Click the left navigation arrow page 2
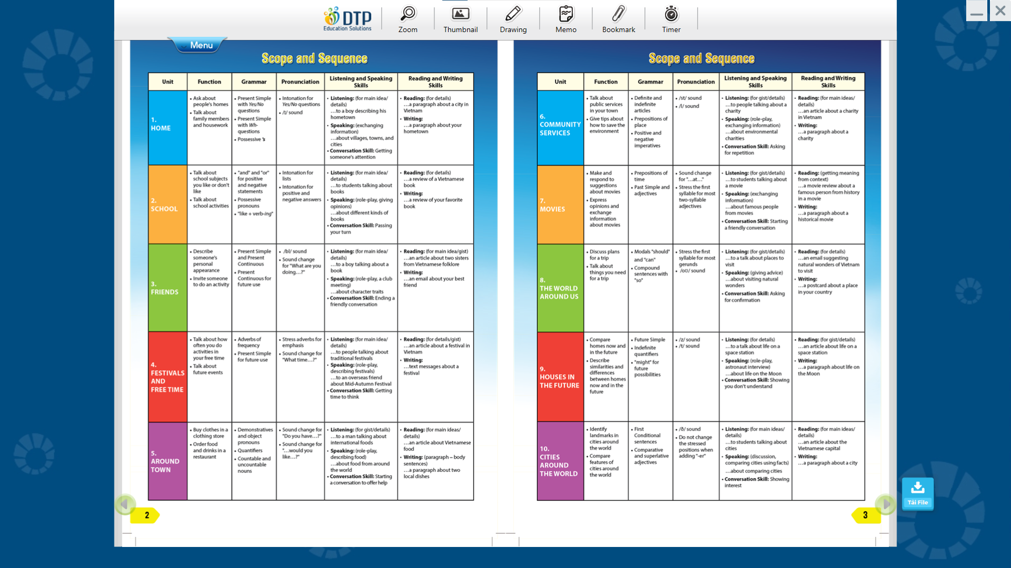 pyautogui.click(x=123, y=504)
